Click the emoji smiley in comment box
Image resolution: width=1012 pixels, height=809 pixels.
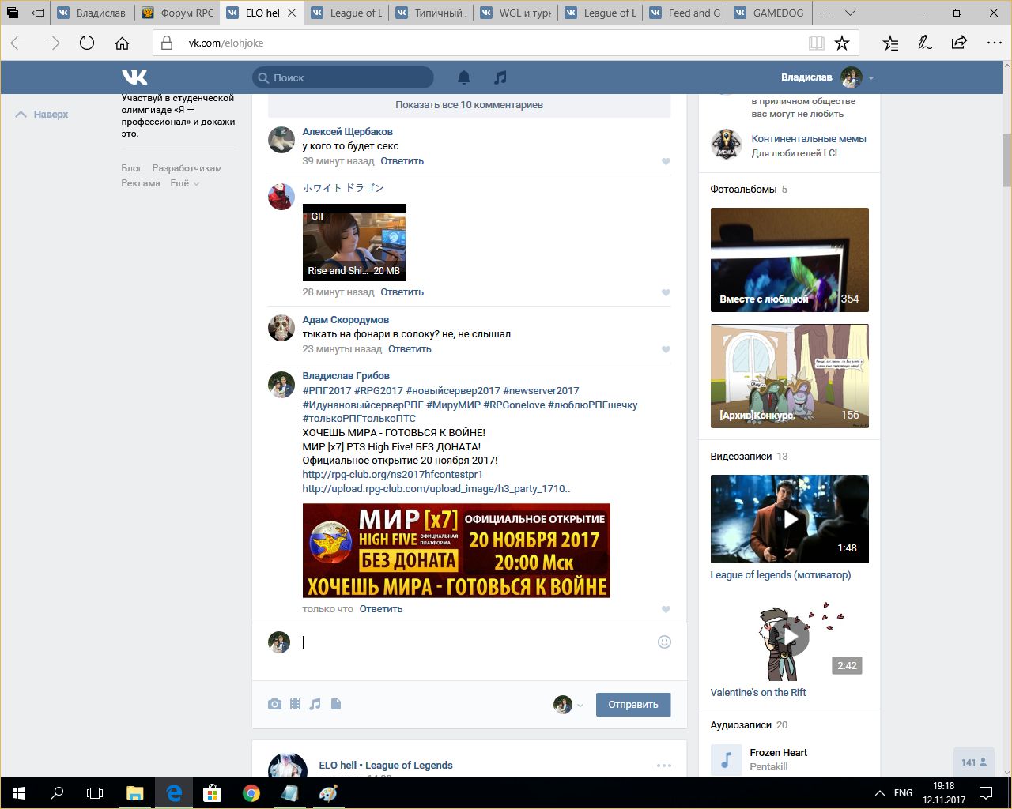click(664, 642)
